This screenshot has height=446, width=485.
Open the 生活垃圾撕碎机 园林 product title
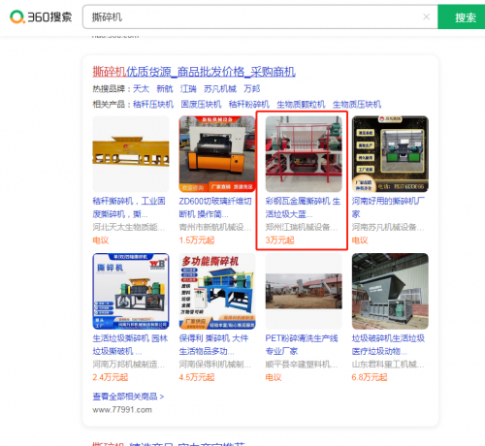click(x=130, y=344)
